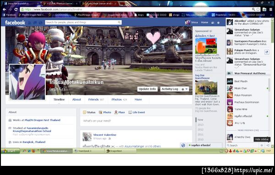Open Chrome menu hamburger icon
Image resolution: width=275 pixels, height=175 pixels.
(271, 10)
